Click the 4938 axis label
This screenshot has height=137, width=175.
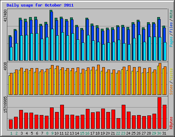pos(5,66)
